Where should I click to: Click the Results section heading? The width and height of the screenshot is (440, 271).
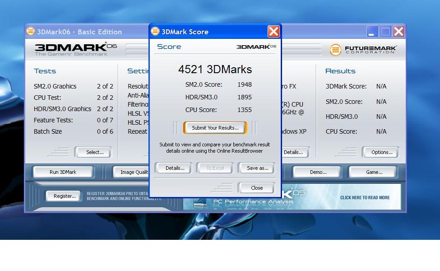coord(340,71)
